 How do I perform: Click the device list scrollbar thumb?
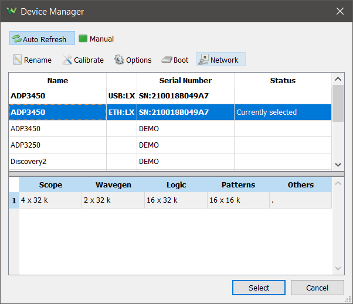[x=338, y=103]
